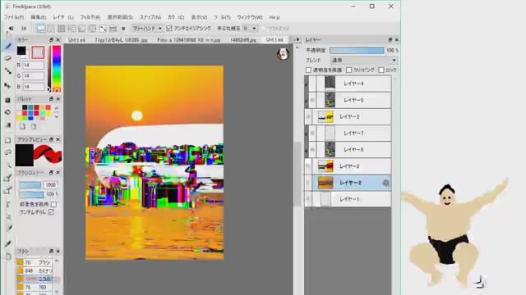Viewport: 526px width, 295px height.
Task: Select the eraser tool
Action: pyautogui.click(x=7, y=58)
